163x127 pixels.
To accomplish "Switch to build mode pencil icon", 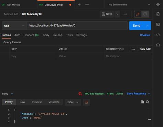I will coord(138,14).
